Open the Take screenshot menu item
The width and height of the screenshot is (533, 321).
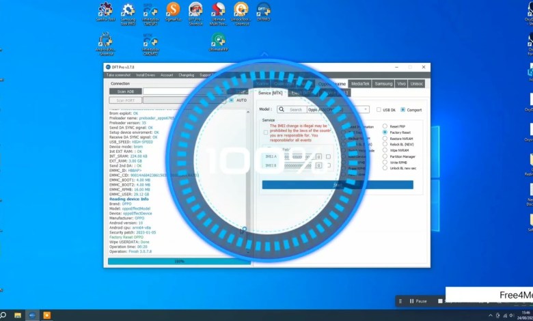coord(120,74)
